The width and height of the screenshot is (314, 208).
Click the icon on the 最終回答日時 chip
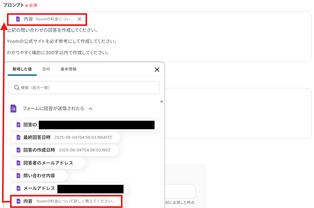[18, 137]
